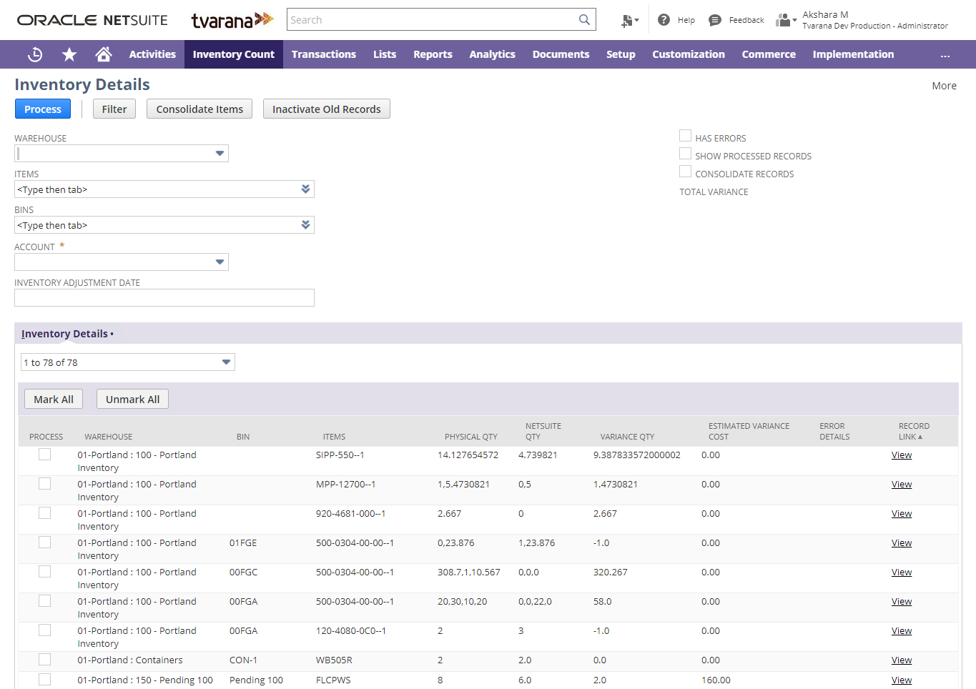Open the navigation overflow ellipsis menu

[945, 55]
